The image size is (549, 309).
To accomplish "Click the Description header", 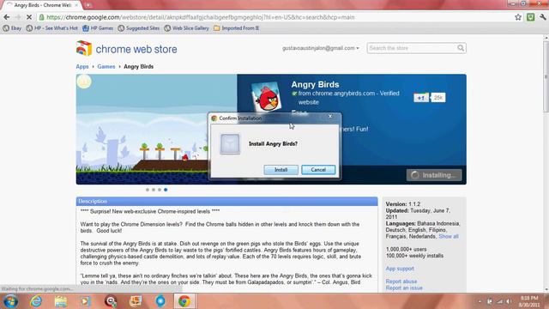I will (226, 202).
